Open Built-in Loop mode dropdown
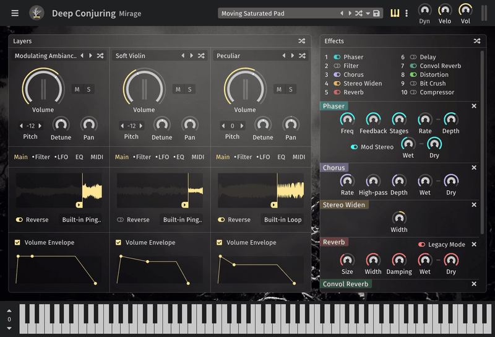495x337 pixels. click(283, 219)
